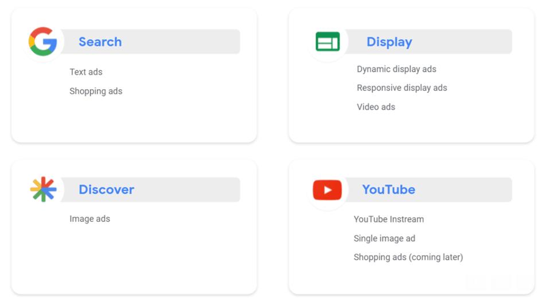Click 'Dynamic display ads' entry
This screenshot has height=302, width=542.
[396, 69]
